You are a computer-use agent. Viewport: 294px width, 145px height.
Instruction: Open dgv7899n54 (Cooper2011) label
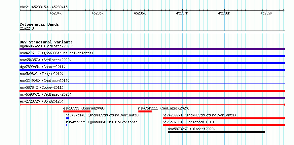click(43, 67)
